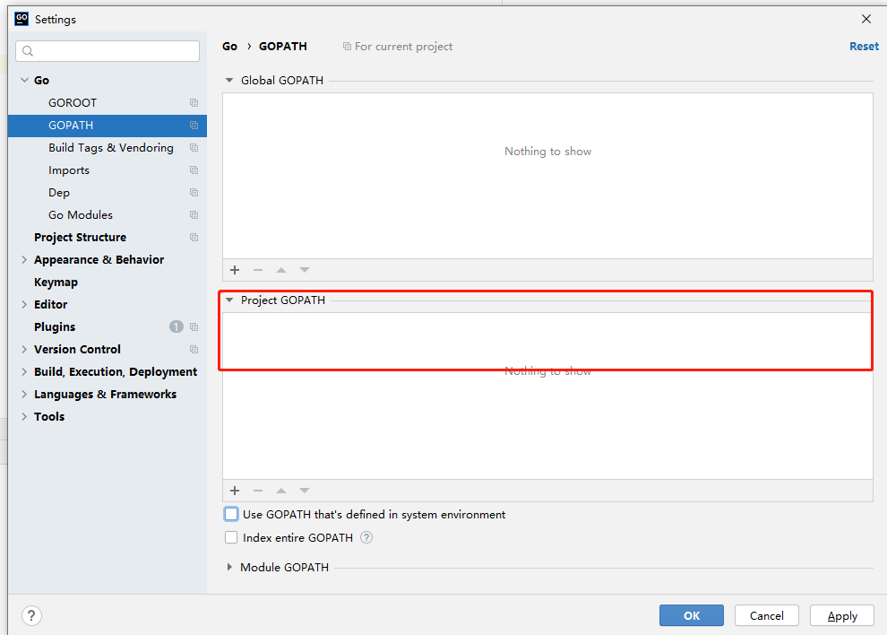This screenshot has width=887, height=635.
Task: Click project-level icon beside Go Modules
Action: [194, 215]
